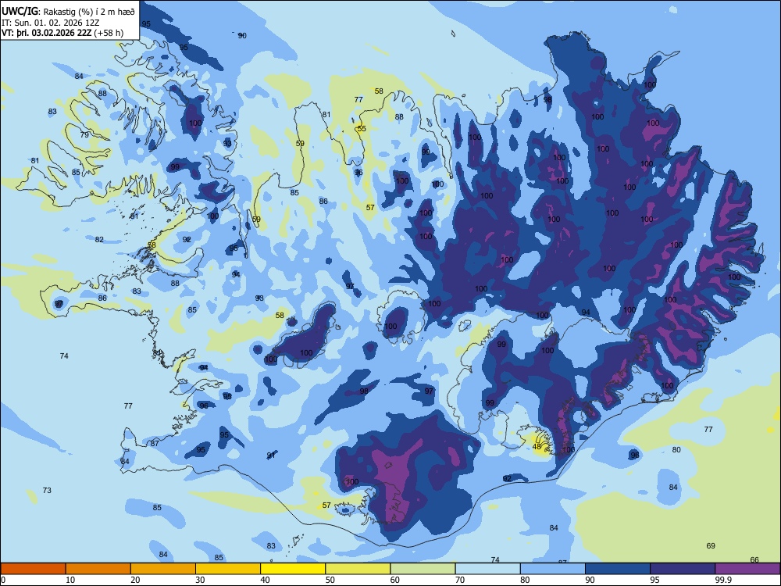Click the bright yellow 40–50 legend swatch
781x586 pixels.
pyautogui.click(x=293, y=569)
